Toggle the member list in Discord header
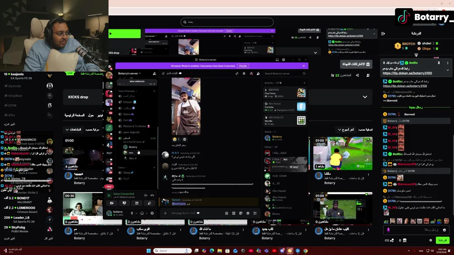 point(258,74)
